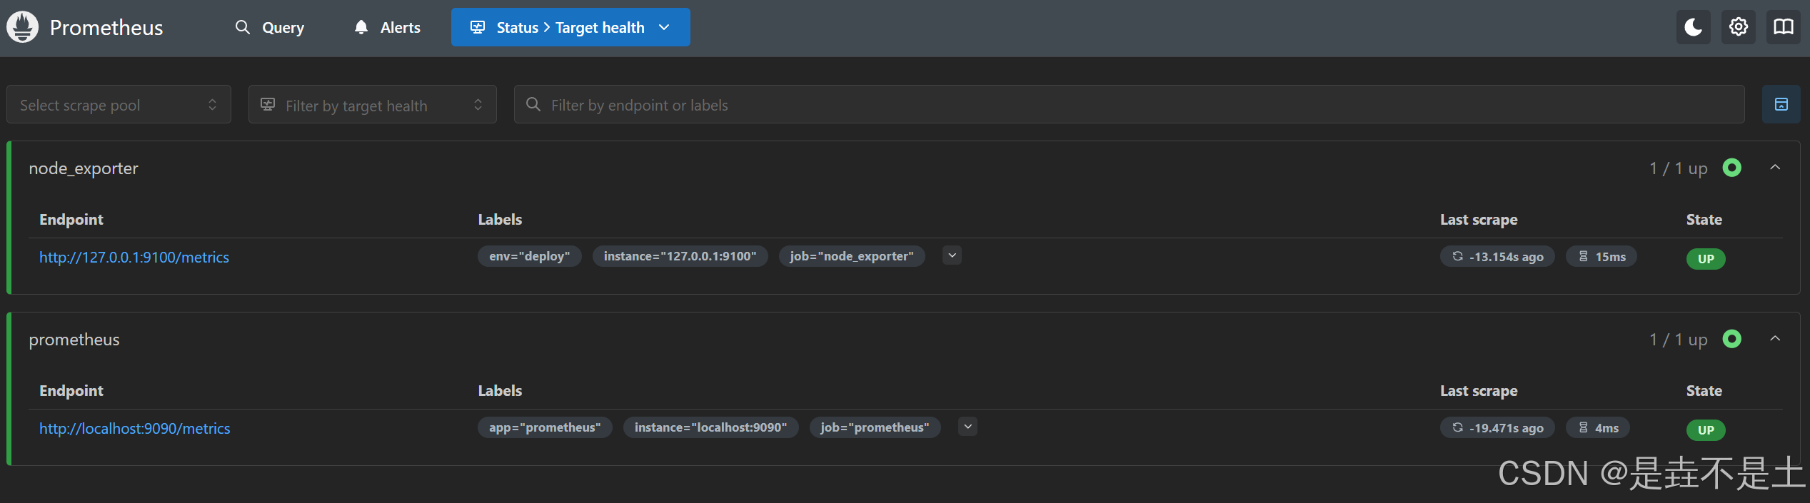
Task: Open http://127.0.0.1:9100/metrics endpoint link
Action: (134, 257)
